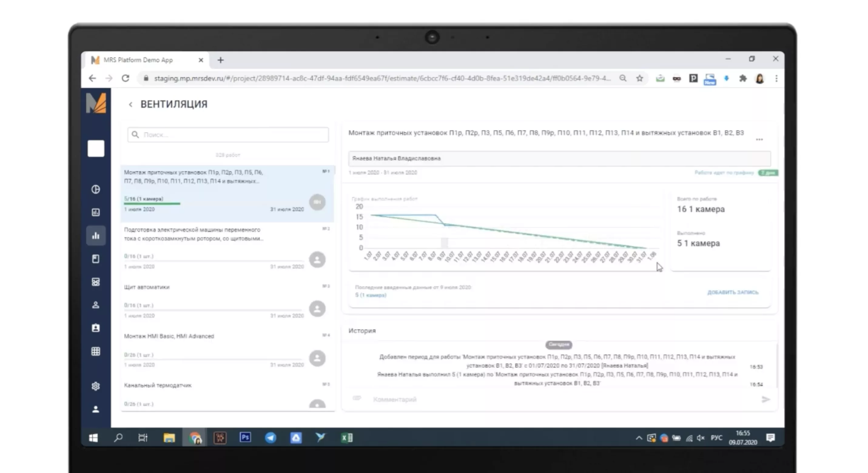Screen dimensions: 868x473
Task: Click the grid table sidebar icon
Action: pos(96,351)
